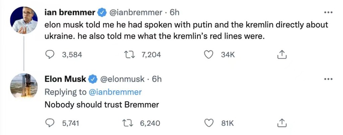Image resolution: width=343 pixels, height=135 pixels.
Task: Click @ianbremmer in Replying to line
Action: pos(116,92)
